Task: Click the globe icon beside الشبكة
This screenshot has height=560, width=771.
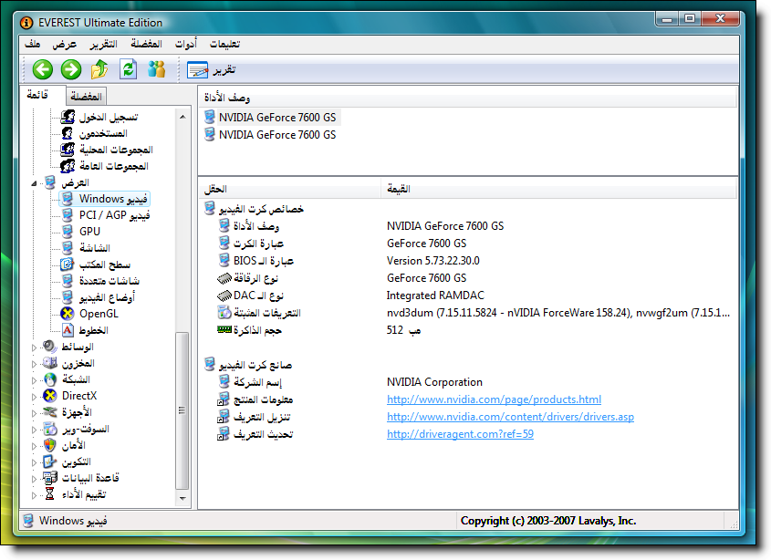Action: [x=49, y=379]
